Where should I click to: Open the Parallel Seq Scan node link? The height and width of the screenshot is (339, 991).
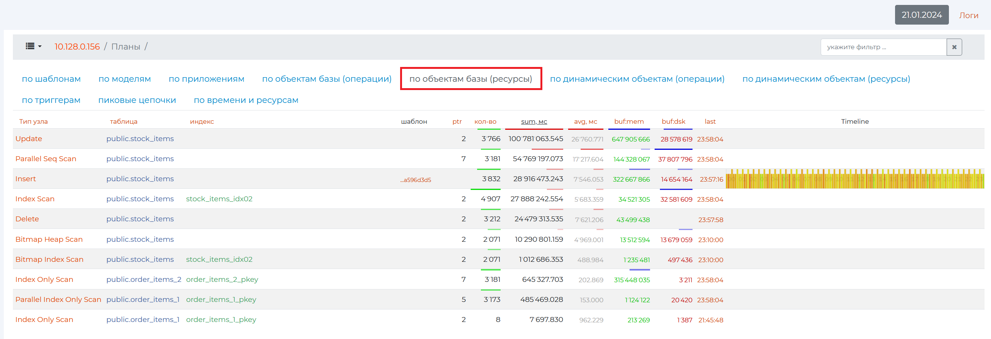tap(46, 159)
